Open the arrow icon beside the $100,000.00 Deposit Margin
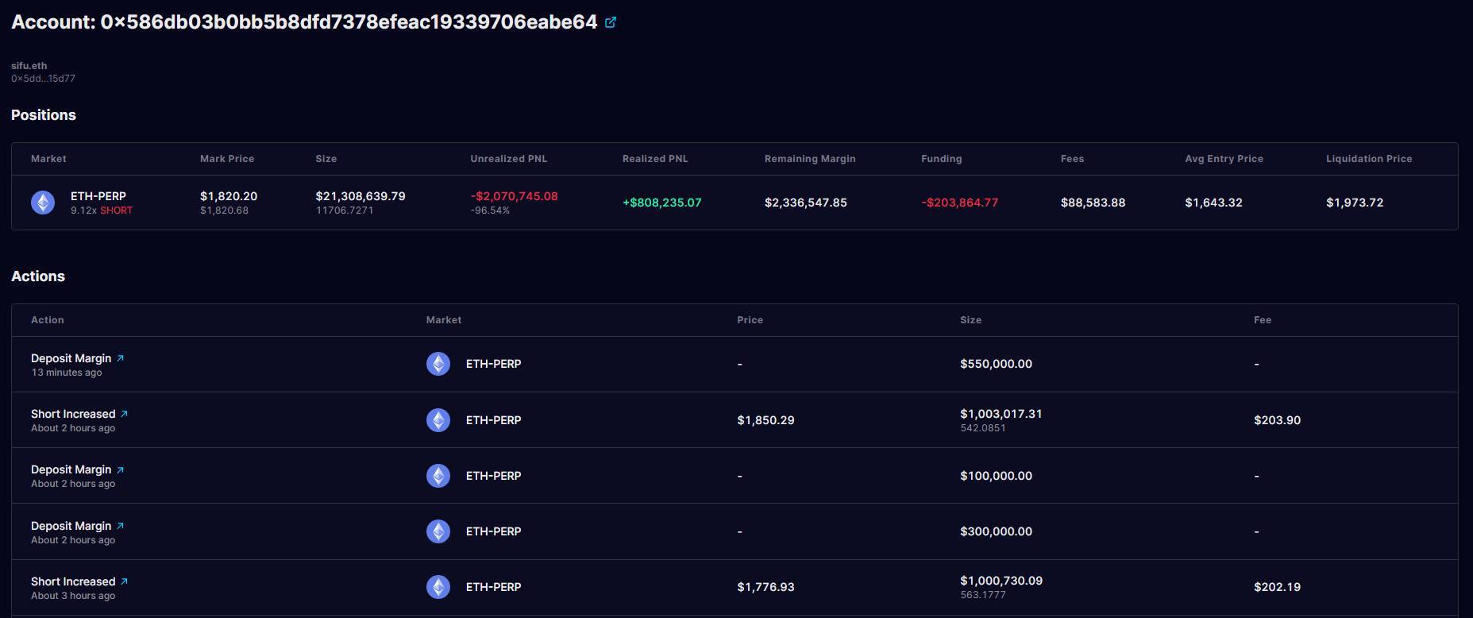Image resolution: width=1473 pixels, height=618 pixels. coord(120,469)
